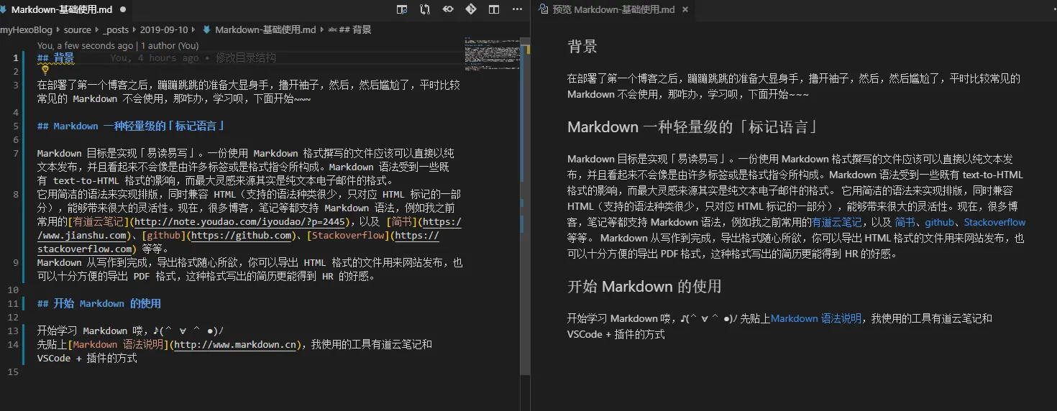Viewport: 1057px width, 411px height.
Task: Click the '开始 Markdown 的使用' heading in the preview
Action: tap(644, 287)
